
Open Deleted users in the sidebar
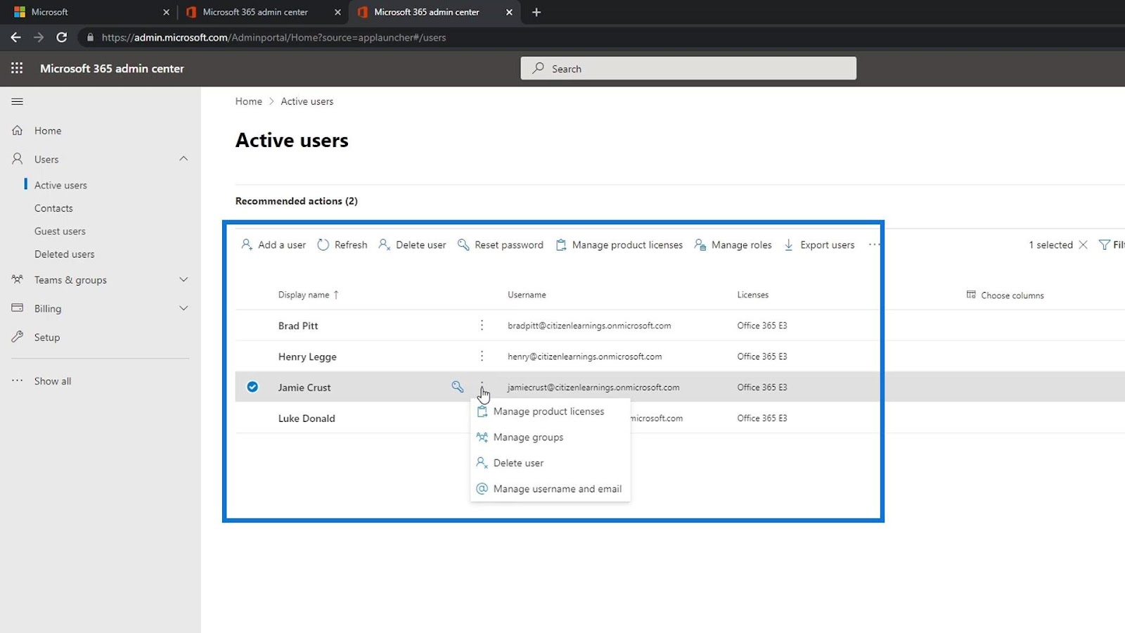tap(64, 254)
